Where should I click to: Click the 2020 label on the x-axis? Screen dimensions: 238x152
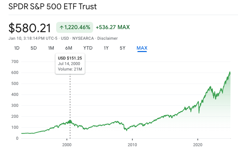198,144
